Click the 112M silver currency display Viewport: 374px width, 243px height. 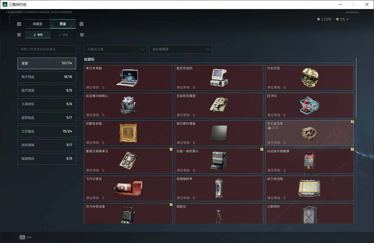324,19
